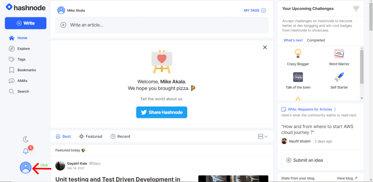
Task: Switch to the Recent feed tab
Action: (x=120, y=137)
